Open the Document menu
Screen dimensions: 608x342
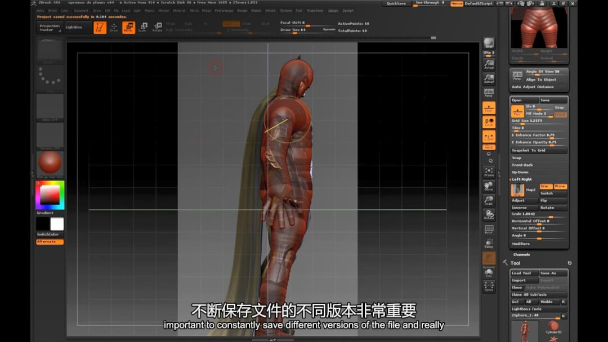(81, 11)
